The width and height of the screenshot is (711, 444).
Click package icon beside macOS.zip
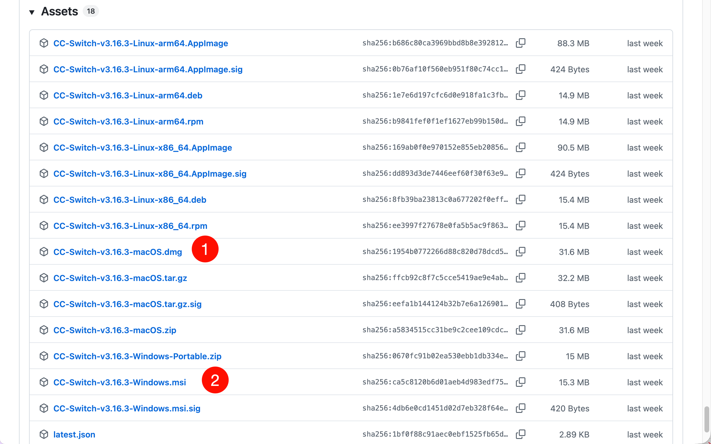tap(44, 330)
